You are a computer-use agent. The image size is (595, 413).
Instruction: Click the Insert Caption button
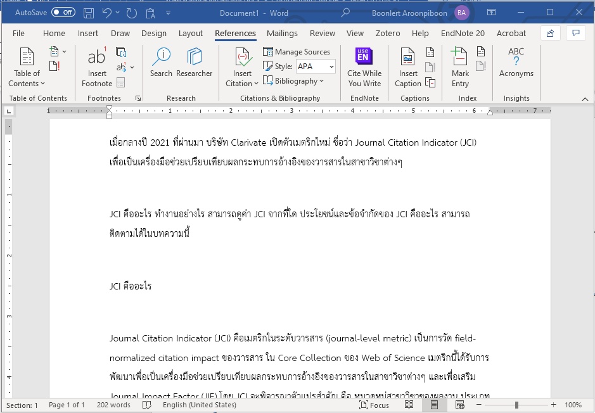[x=408, y=68]
